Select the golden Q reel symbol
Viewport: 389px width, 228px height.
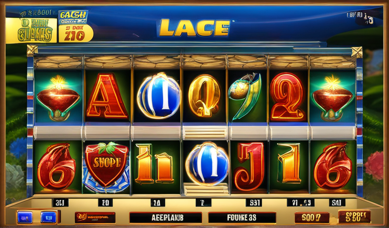pyautogui.click(x=204, y=95)
